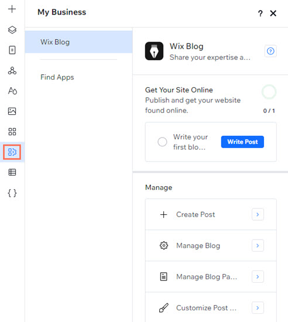Open the Customize Post row
This screenshot has width=288, height=322.
point(211,307)
